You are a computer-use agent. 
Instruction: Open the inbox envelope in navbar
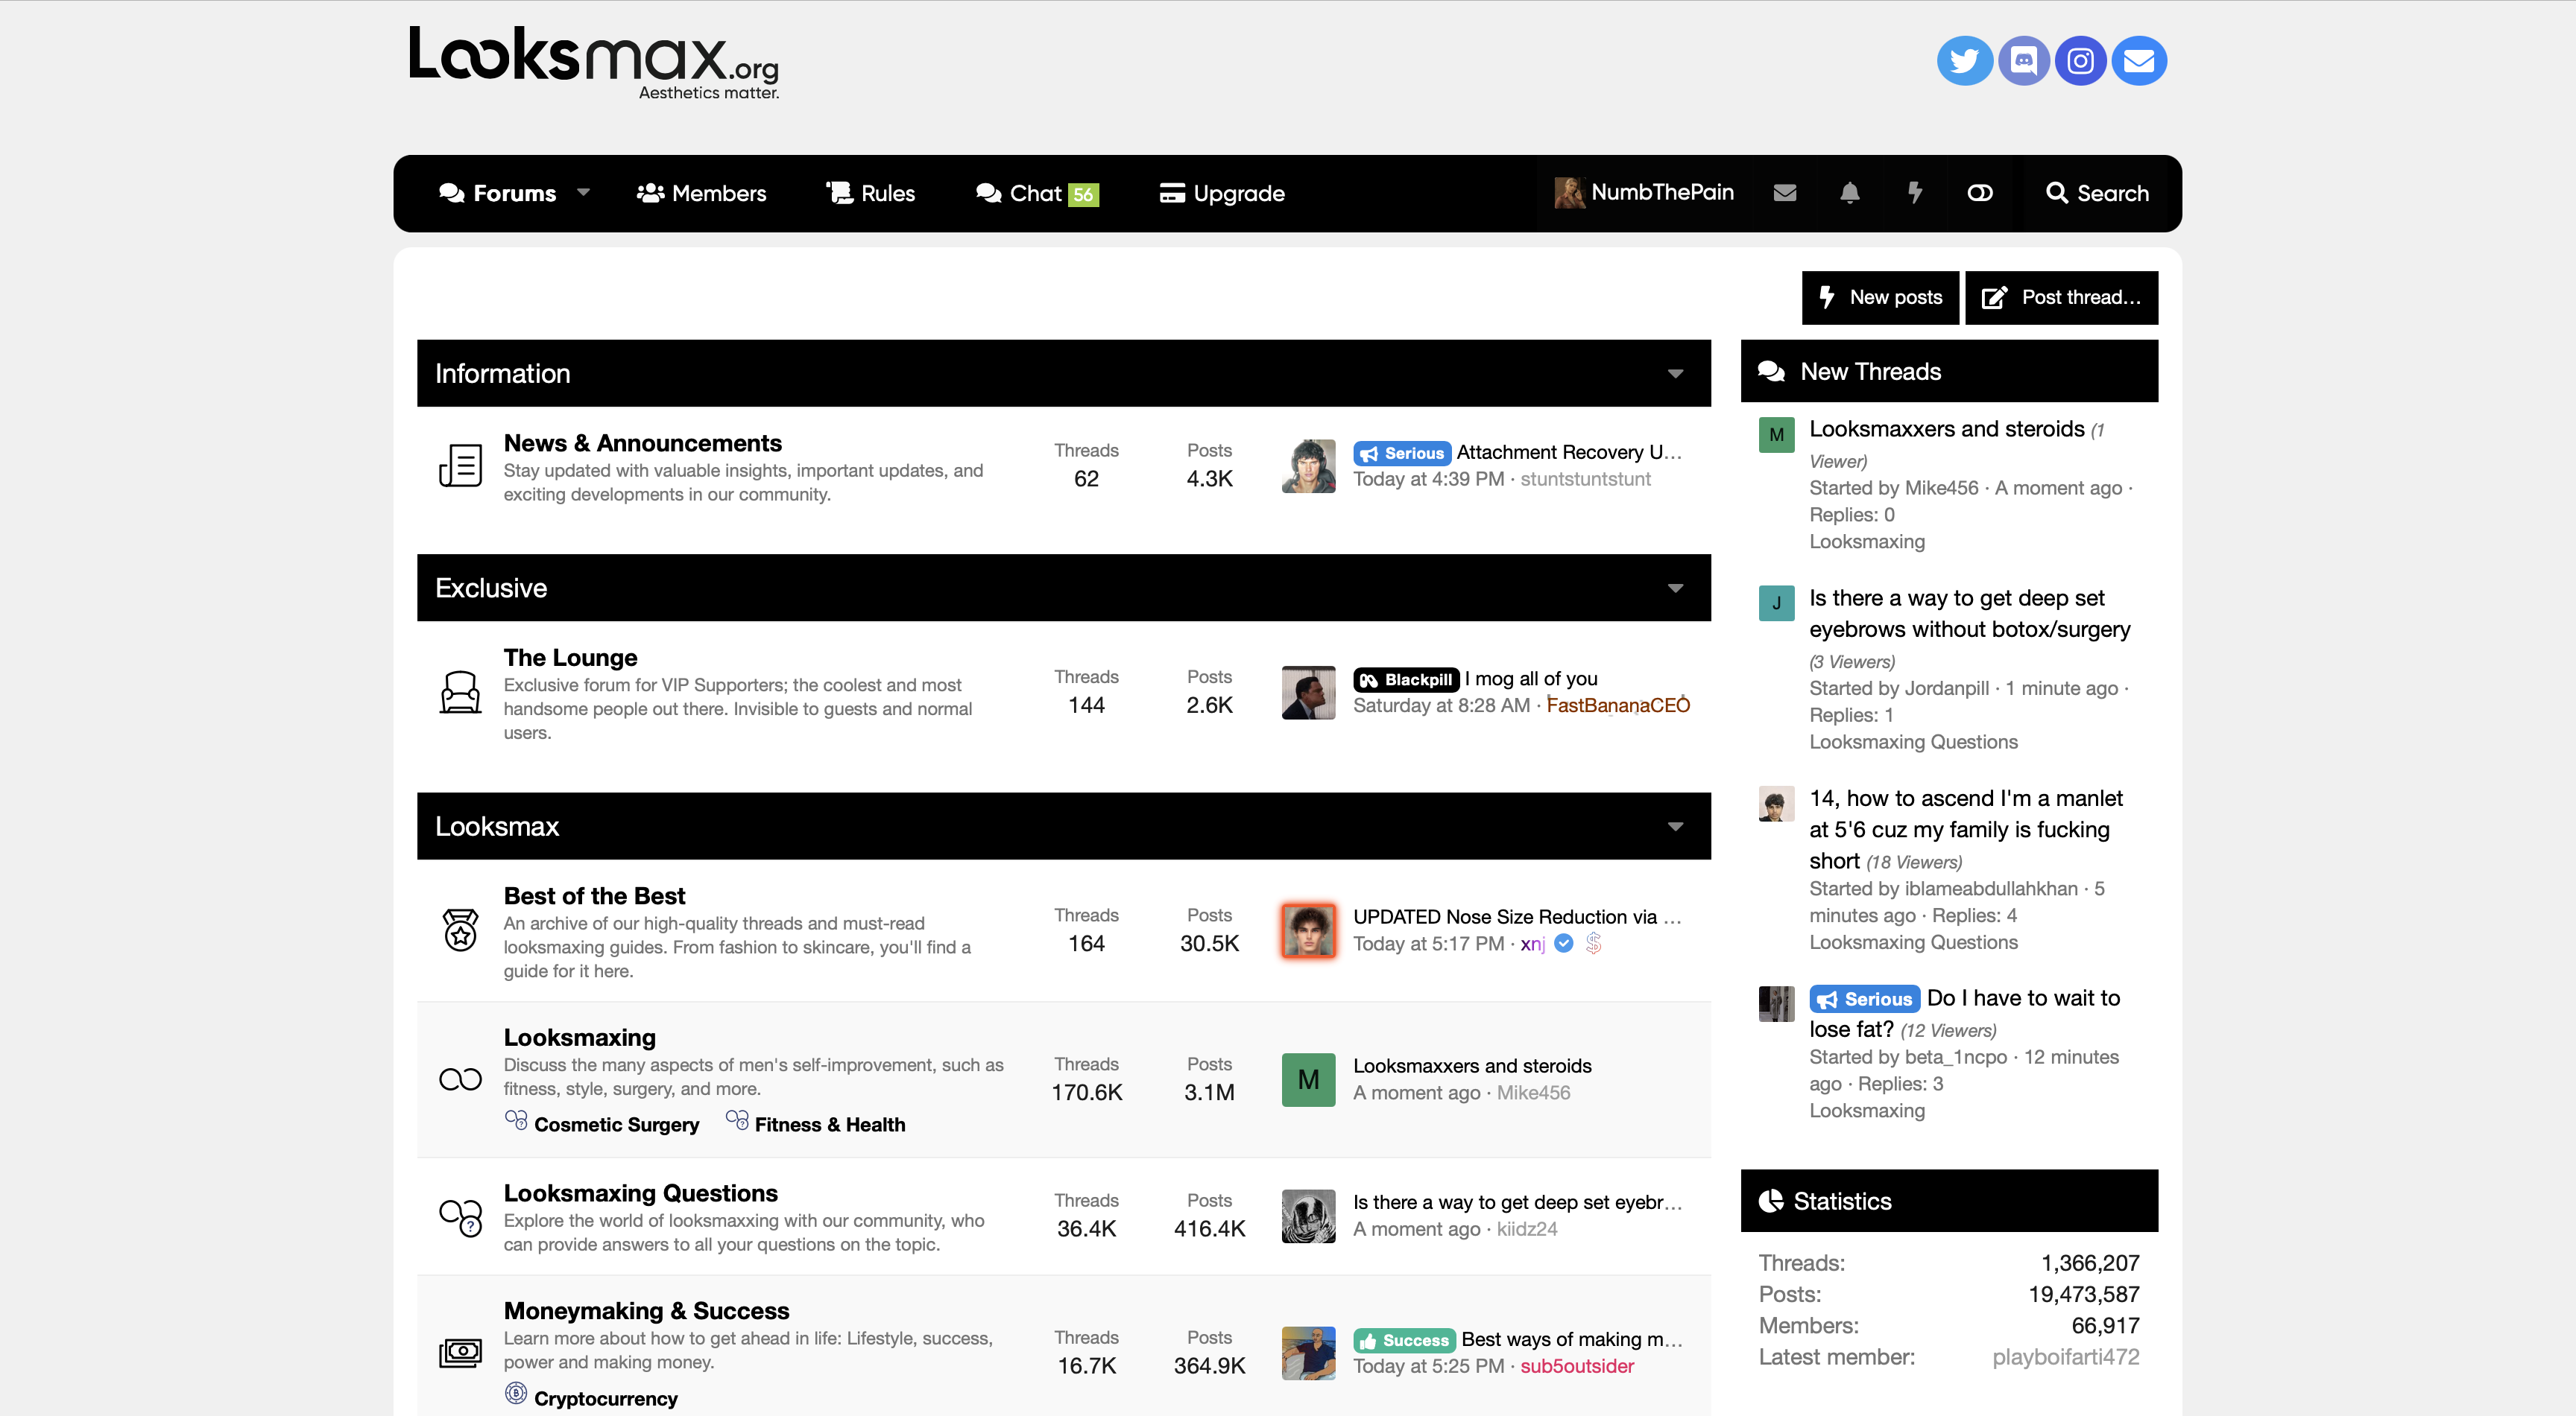click(1785, 193)
